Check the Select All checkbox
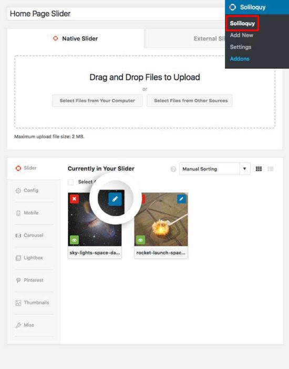This screenshot has height=369, width=289. pos(70,182)
